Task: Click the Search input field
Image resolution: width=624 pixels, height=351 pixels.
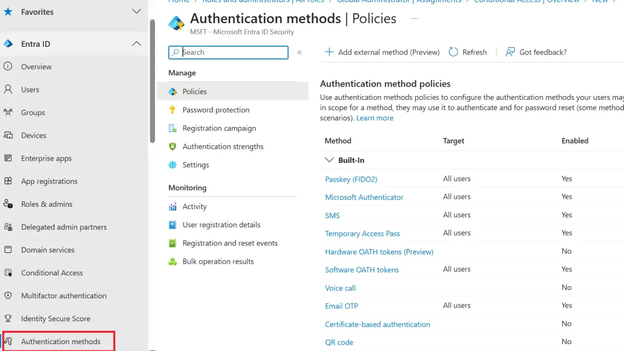Action: click(228, 52)
